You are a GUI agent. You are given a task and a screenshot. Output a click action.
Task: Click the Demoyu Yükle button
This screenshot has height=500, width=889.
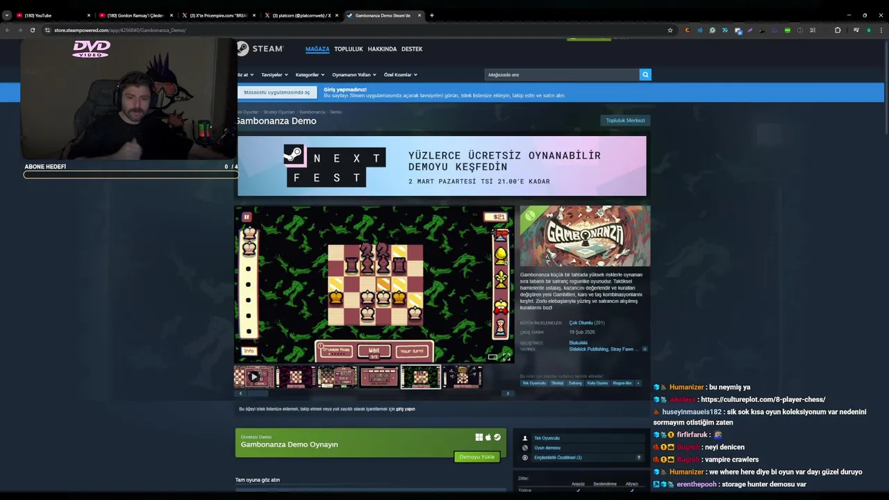coord(477,457)
